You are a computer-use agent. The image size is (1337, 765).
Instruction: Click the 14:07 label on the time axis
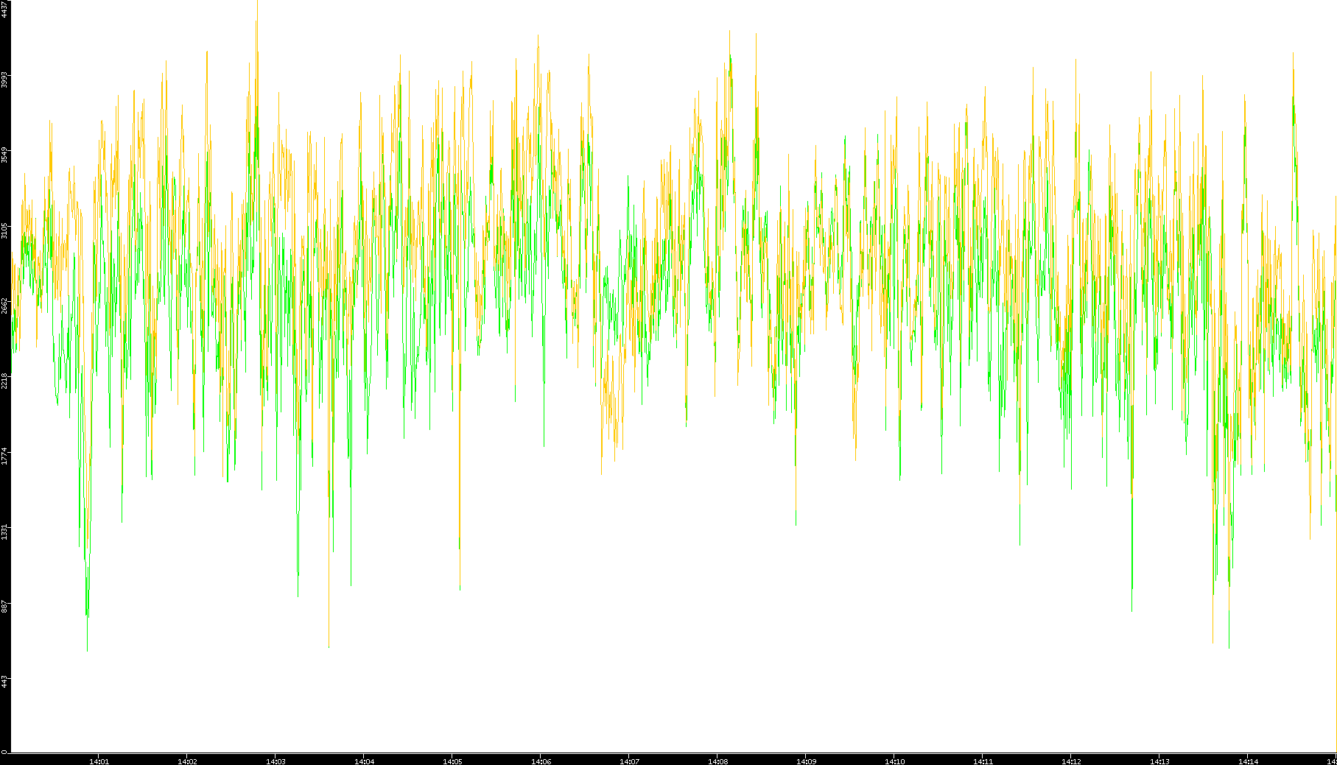tap(629, 761)
